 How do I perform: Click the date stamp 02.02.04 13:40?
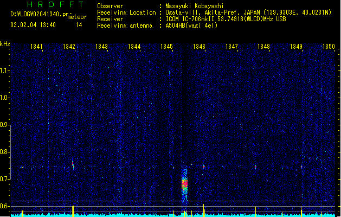tap(33, 25)
